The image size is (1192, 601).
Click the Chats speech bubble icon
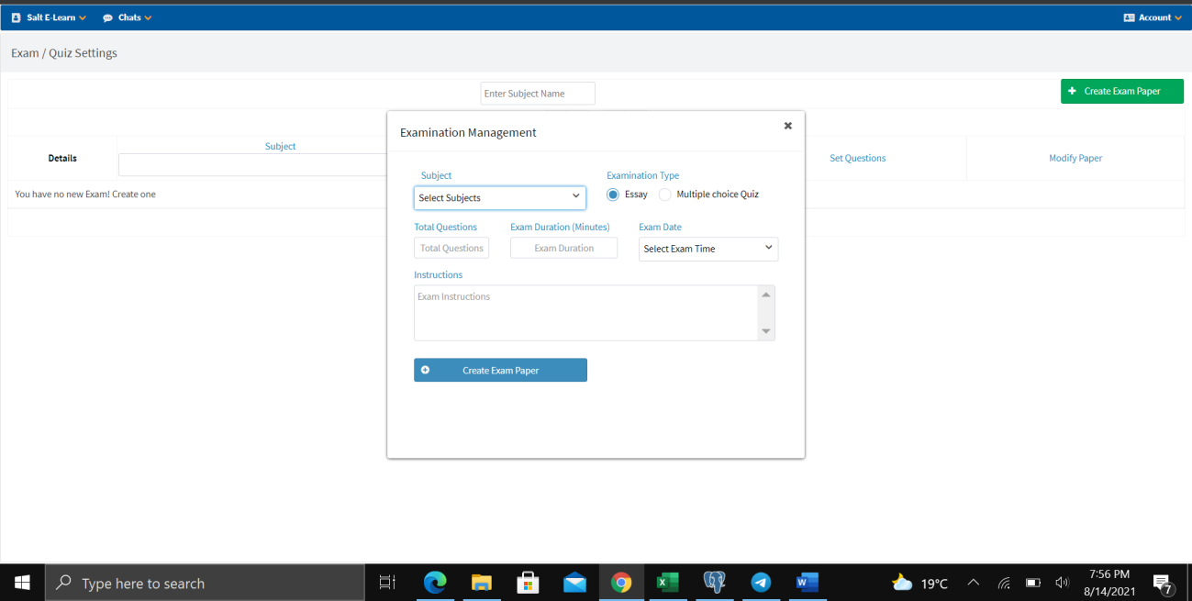tap(107, 17)
